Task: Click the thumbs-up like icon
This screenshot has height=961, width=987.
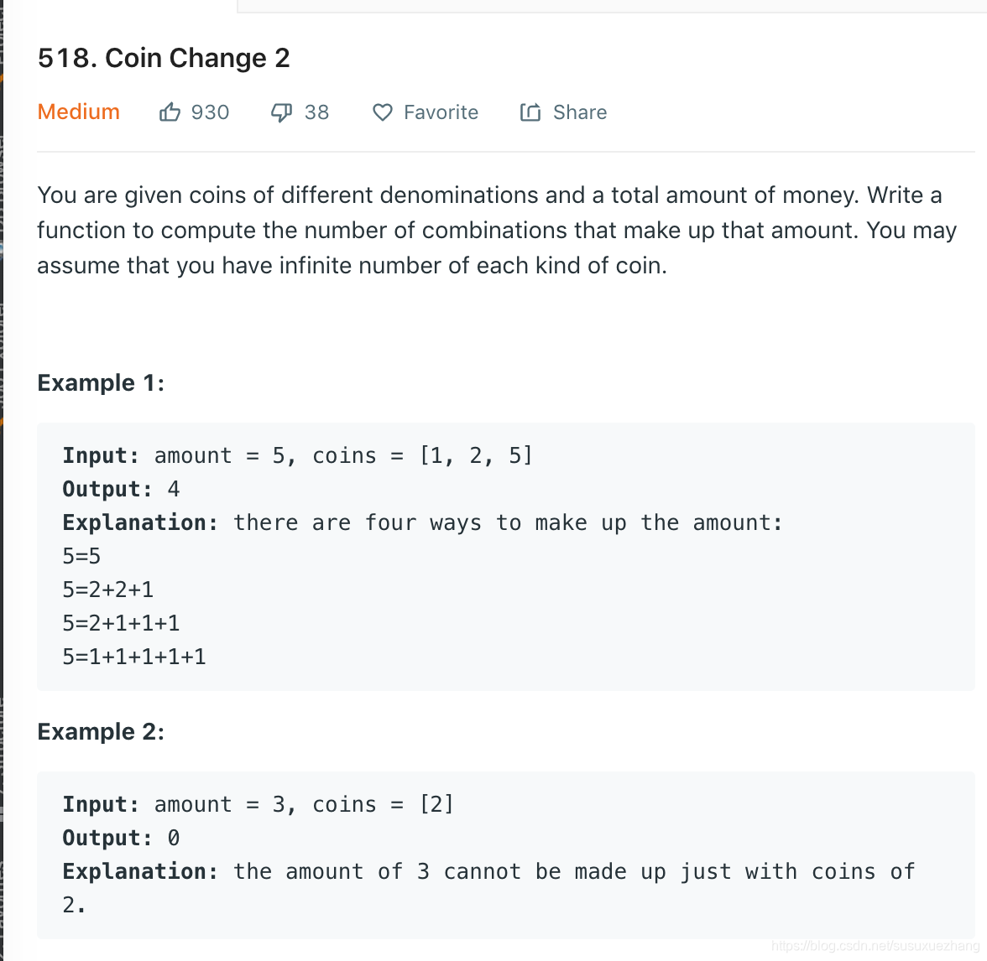Action: click(170, 112)
